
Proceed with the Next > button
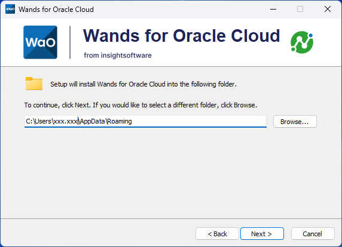[x=262, y=234]
